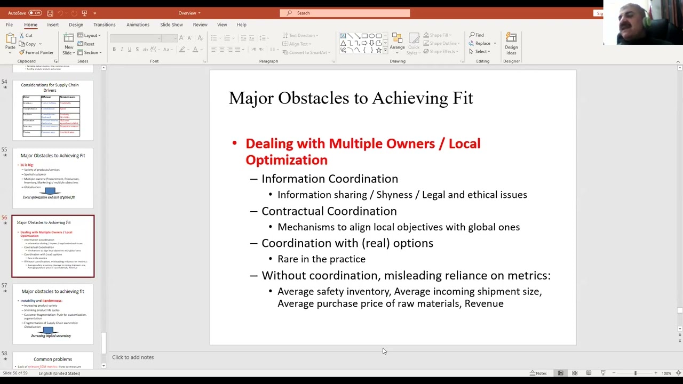This screenshot has height=384, width=683.
Task: Click Text Direction button
Action: tap(300, 35)
